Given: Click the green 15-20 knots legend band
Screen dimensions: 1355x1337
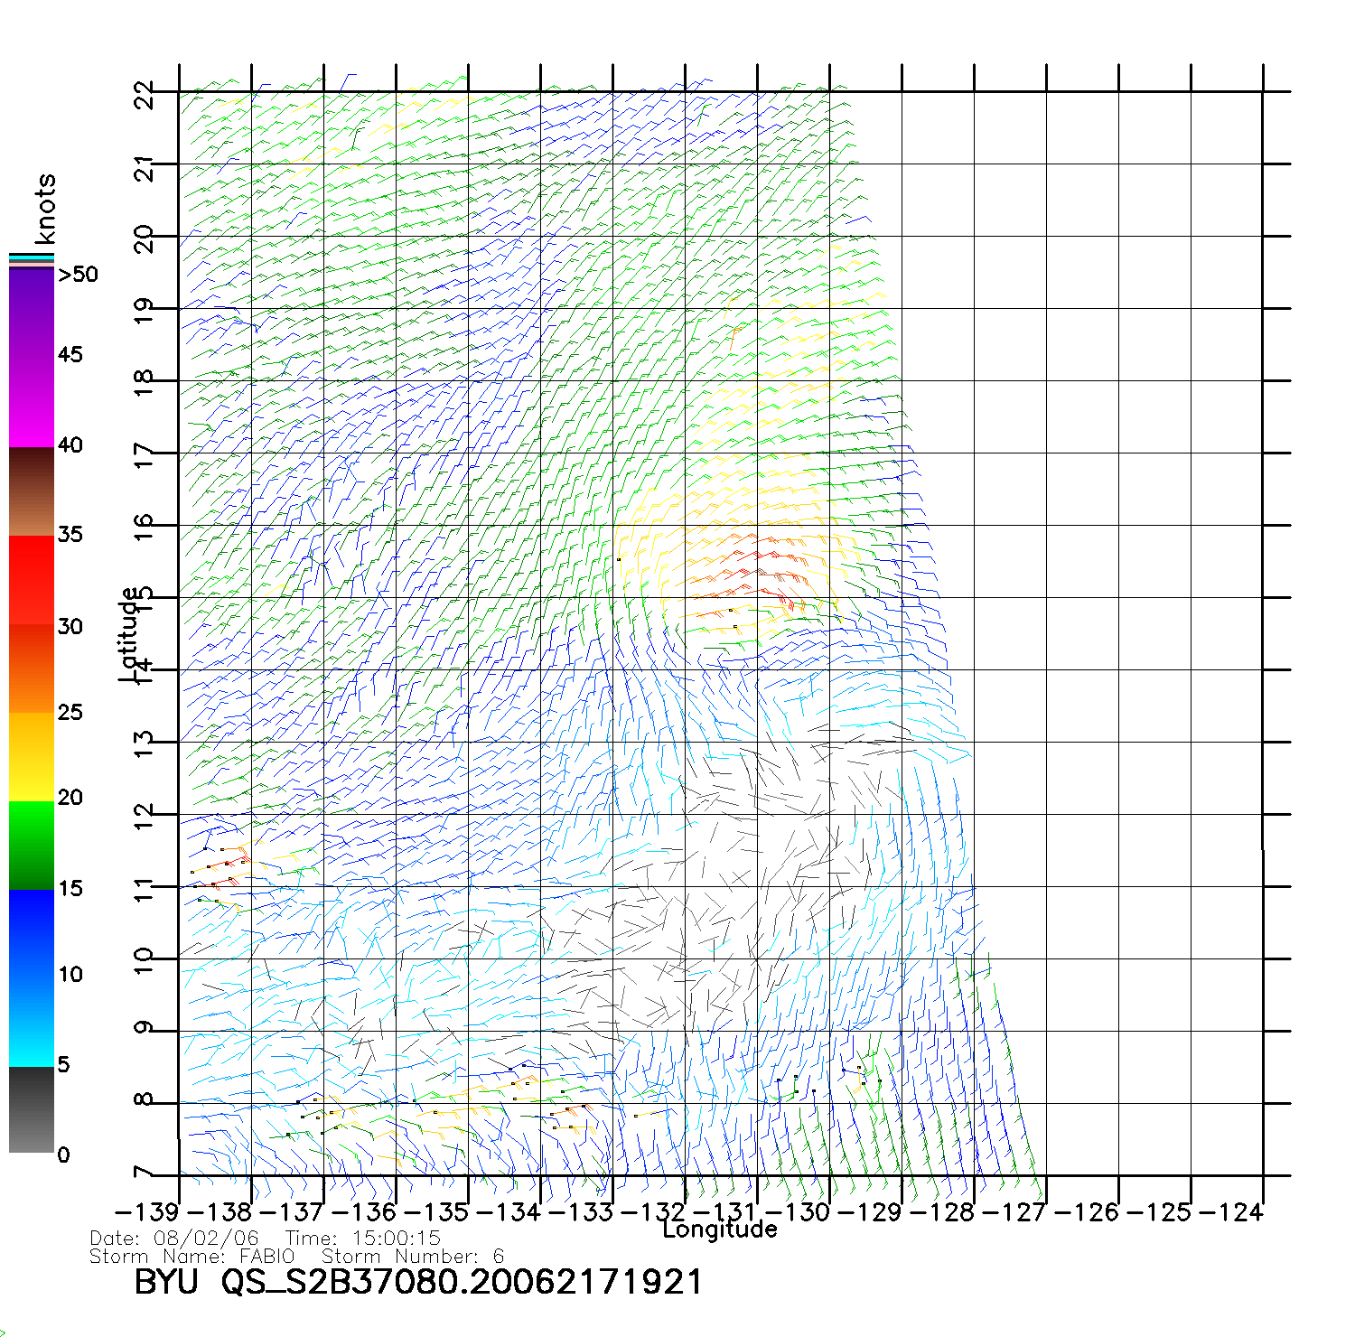Looking at the screenshot, I should (31, 845).
